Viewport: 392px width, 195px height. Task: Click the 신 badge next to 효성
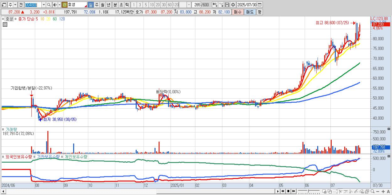click(65, 5)
